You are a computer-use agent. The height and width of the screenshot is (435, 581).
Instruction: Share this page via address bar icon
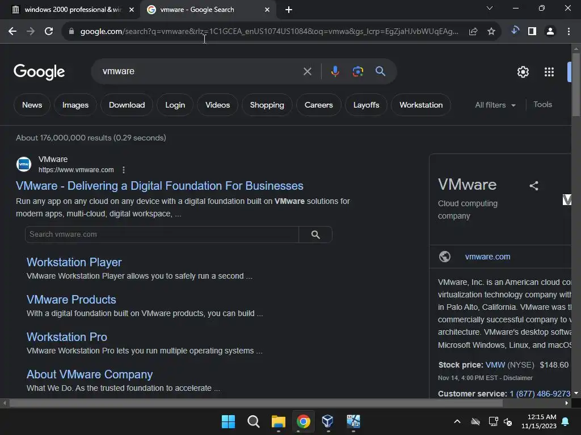click(473, 32)
